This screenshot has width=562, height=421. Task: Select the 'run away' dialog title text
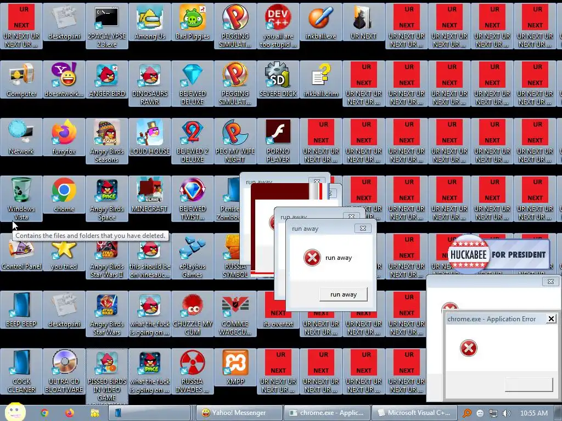tap(305, 229)
